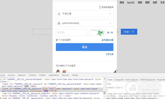The width and height of the screenshot is (165, 99).
Task: Open the Computed pane tab
Action: tap(119, 80)
